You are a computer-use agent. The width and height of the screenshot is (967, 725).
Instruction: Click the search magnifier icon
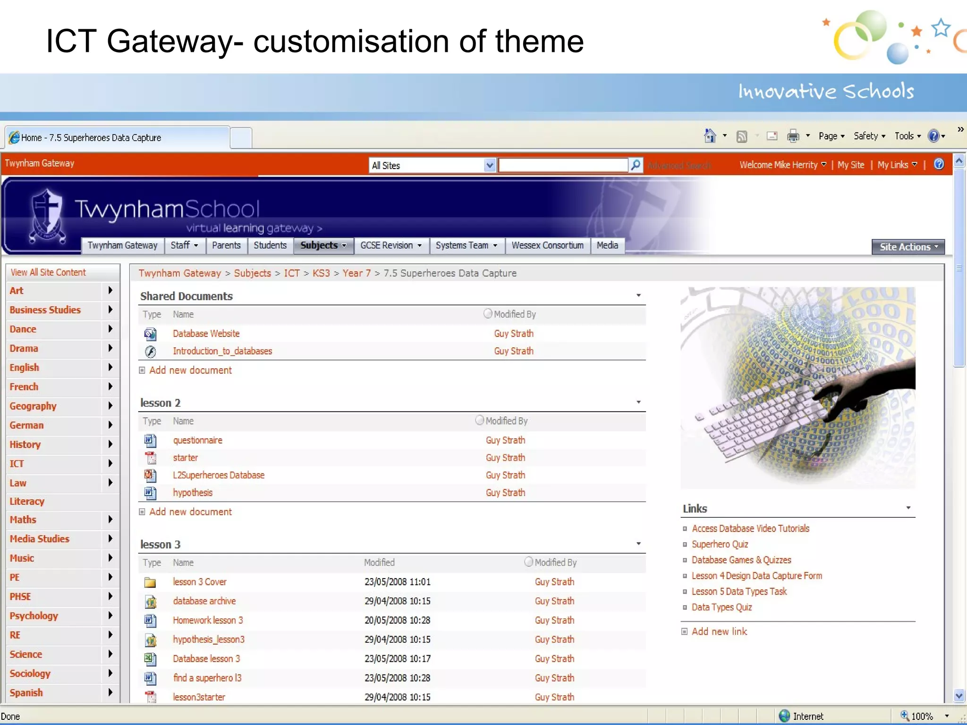pyautogui.click(x=636, y=165)
